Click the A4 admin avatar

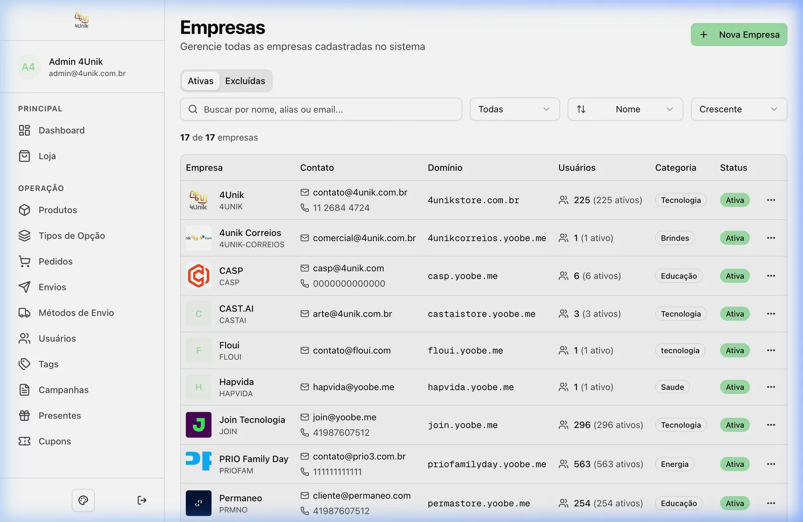(x=29, y=67)
